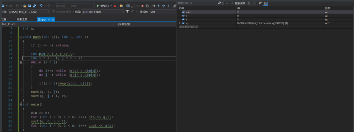Navigate to previous watch search result
This screenshot has height=132, width=354.
point(227,3)
